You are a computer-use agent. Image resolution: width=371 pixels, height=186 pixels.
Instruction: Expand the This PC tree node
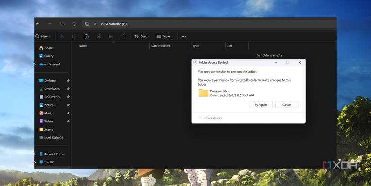(35, 162)
